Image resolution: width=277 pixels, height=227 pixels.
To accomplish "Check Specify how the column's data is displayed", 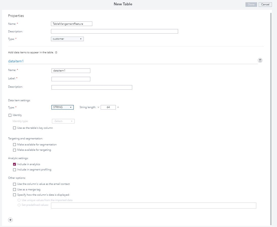I will [x=14, y=195].
